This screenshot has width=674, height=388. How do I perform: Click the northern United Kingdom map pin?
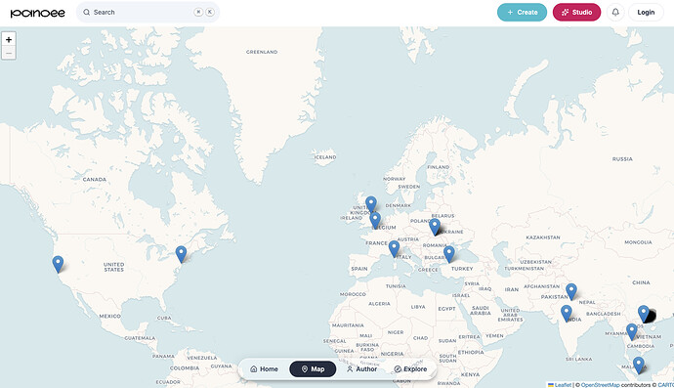click(x=371, y=204)
